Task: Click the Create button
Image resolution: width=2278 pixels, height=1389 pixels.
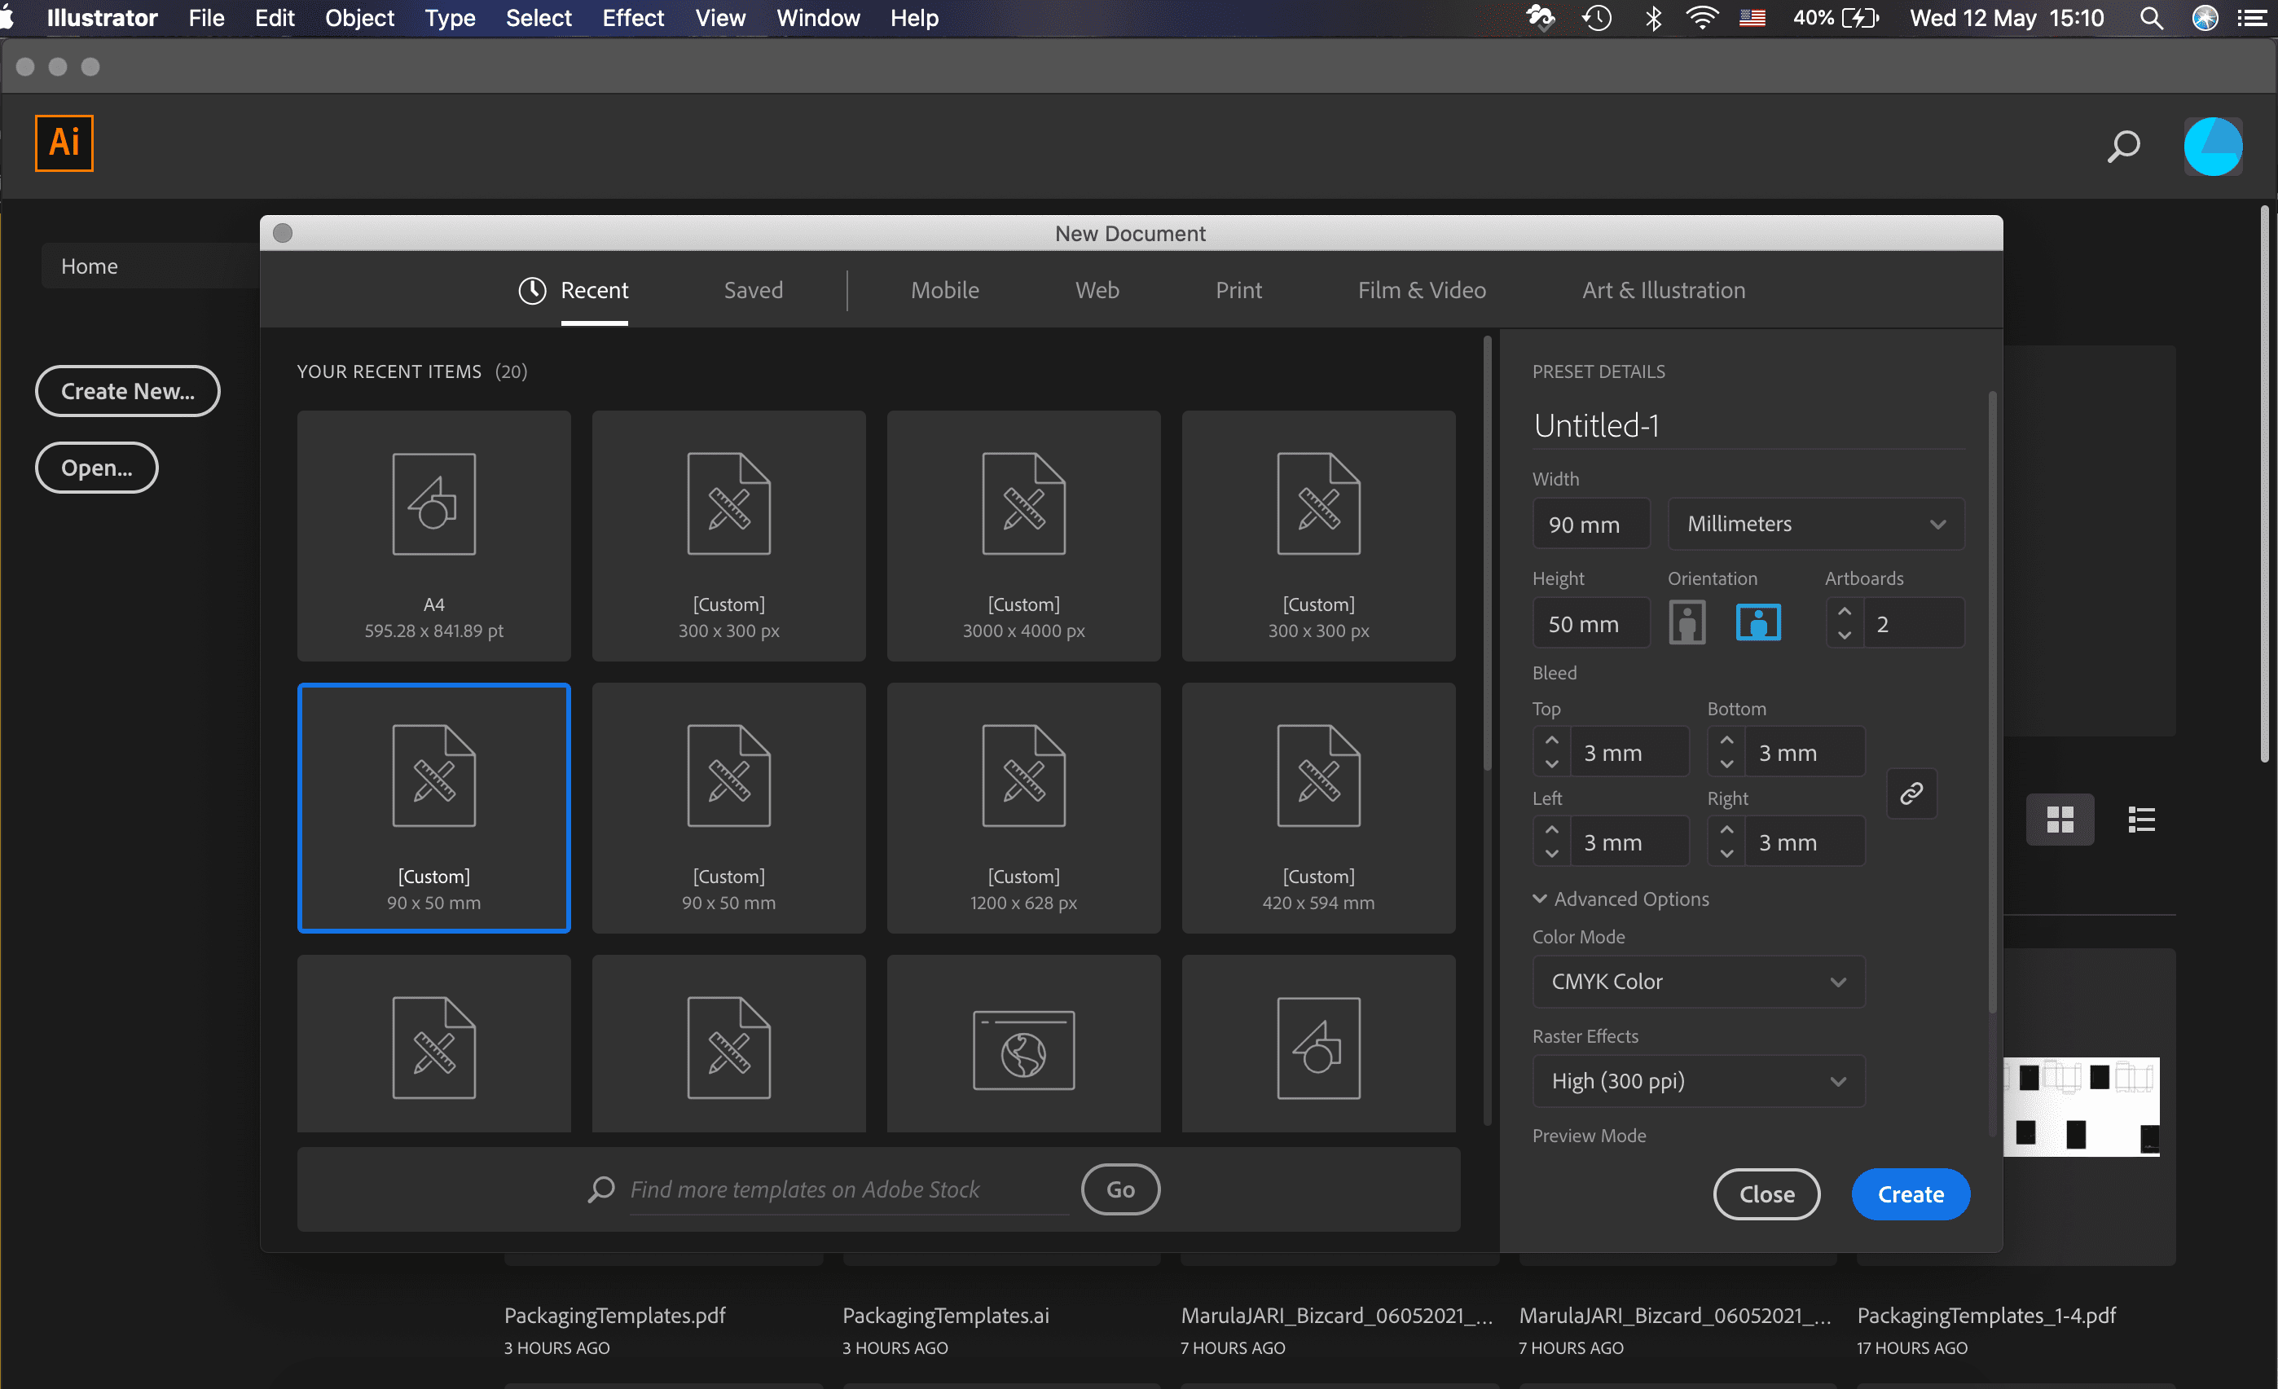Action: click(x=1910, y=1194)
